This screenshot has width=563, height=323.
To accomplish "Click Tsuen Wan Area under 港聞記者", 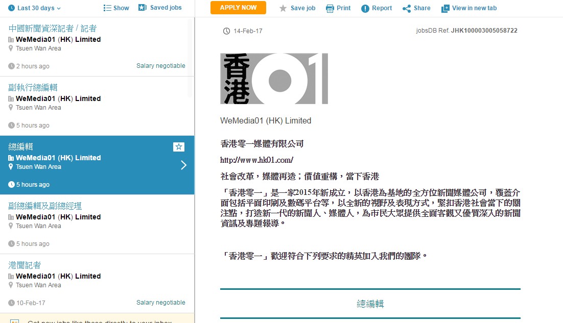I will (38, 285).
